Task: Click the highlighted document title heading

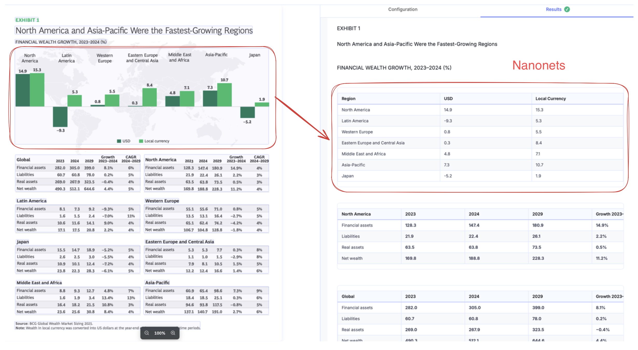Action: tap(134, 31)
